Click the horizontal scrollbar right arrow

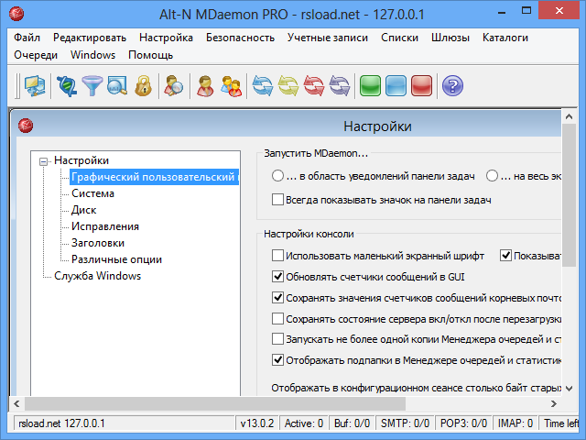[x=554, y=403]
